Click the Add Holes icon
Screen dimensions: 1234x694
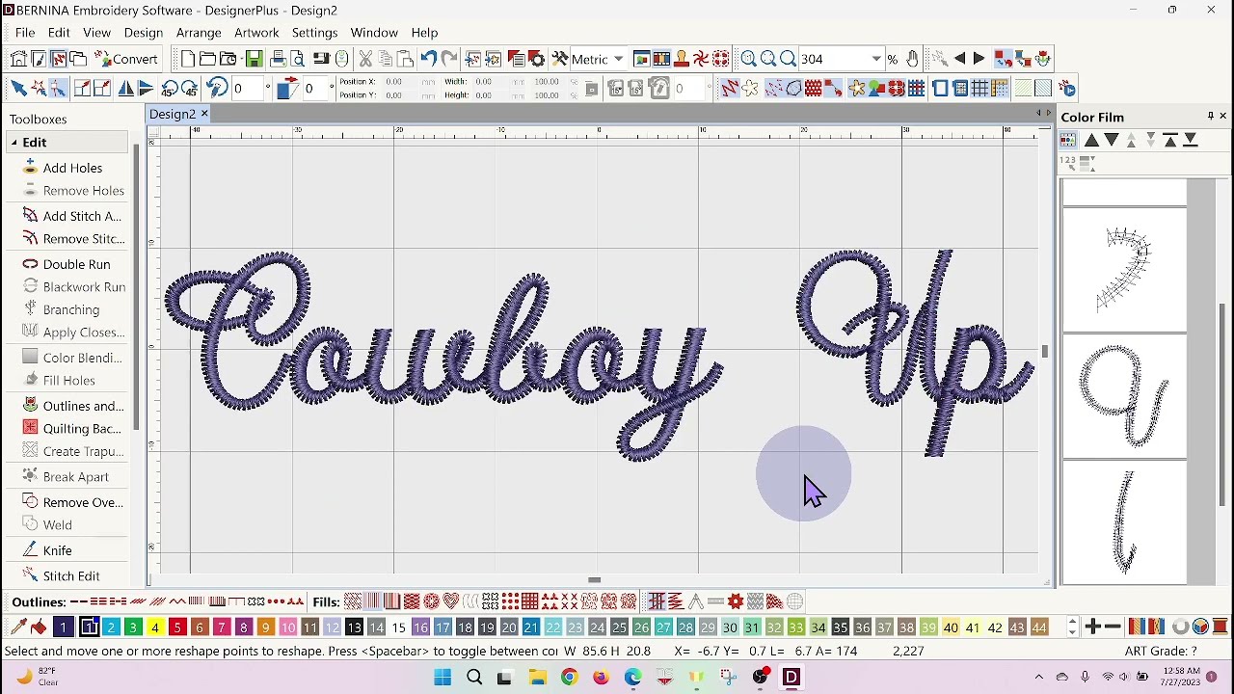[x=30, y=167]
